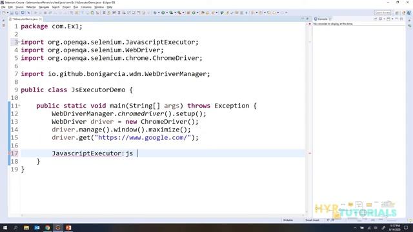Click class name JsExecutorDemo on line 9
The width and height of the screenshot is (413, 232).
click(x=98, y=90)
